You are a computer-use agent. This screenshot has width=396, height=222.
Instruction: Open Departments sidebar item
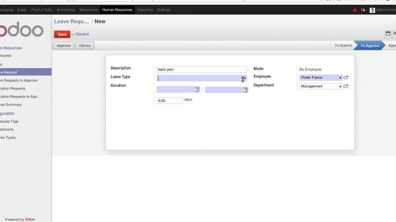point(7,129)
